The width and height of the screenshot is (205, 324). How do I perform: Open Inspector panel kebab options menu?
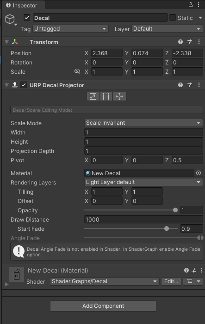[199, 5]
